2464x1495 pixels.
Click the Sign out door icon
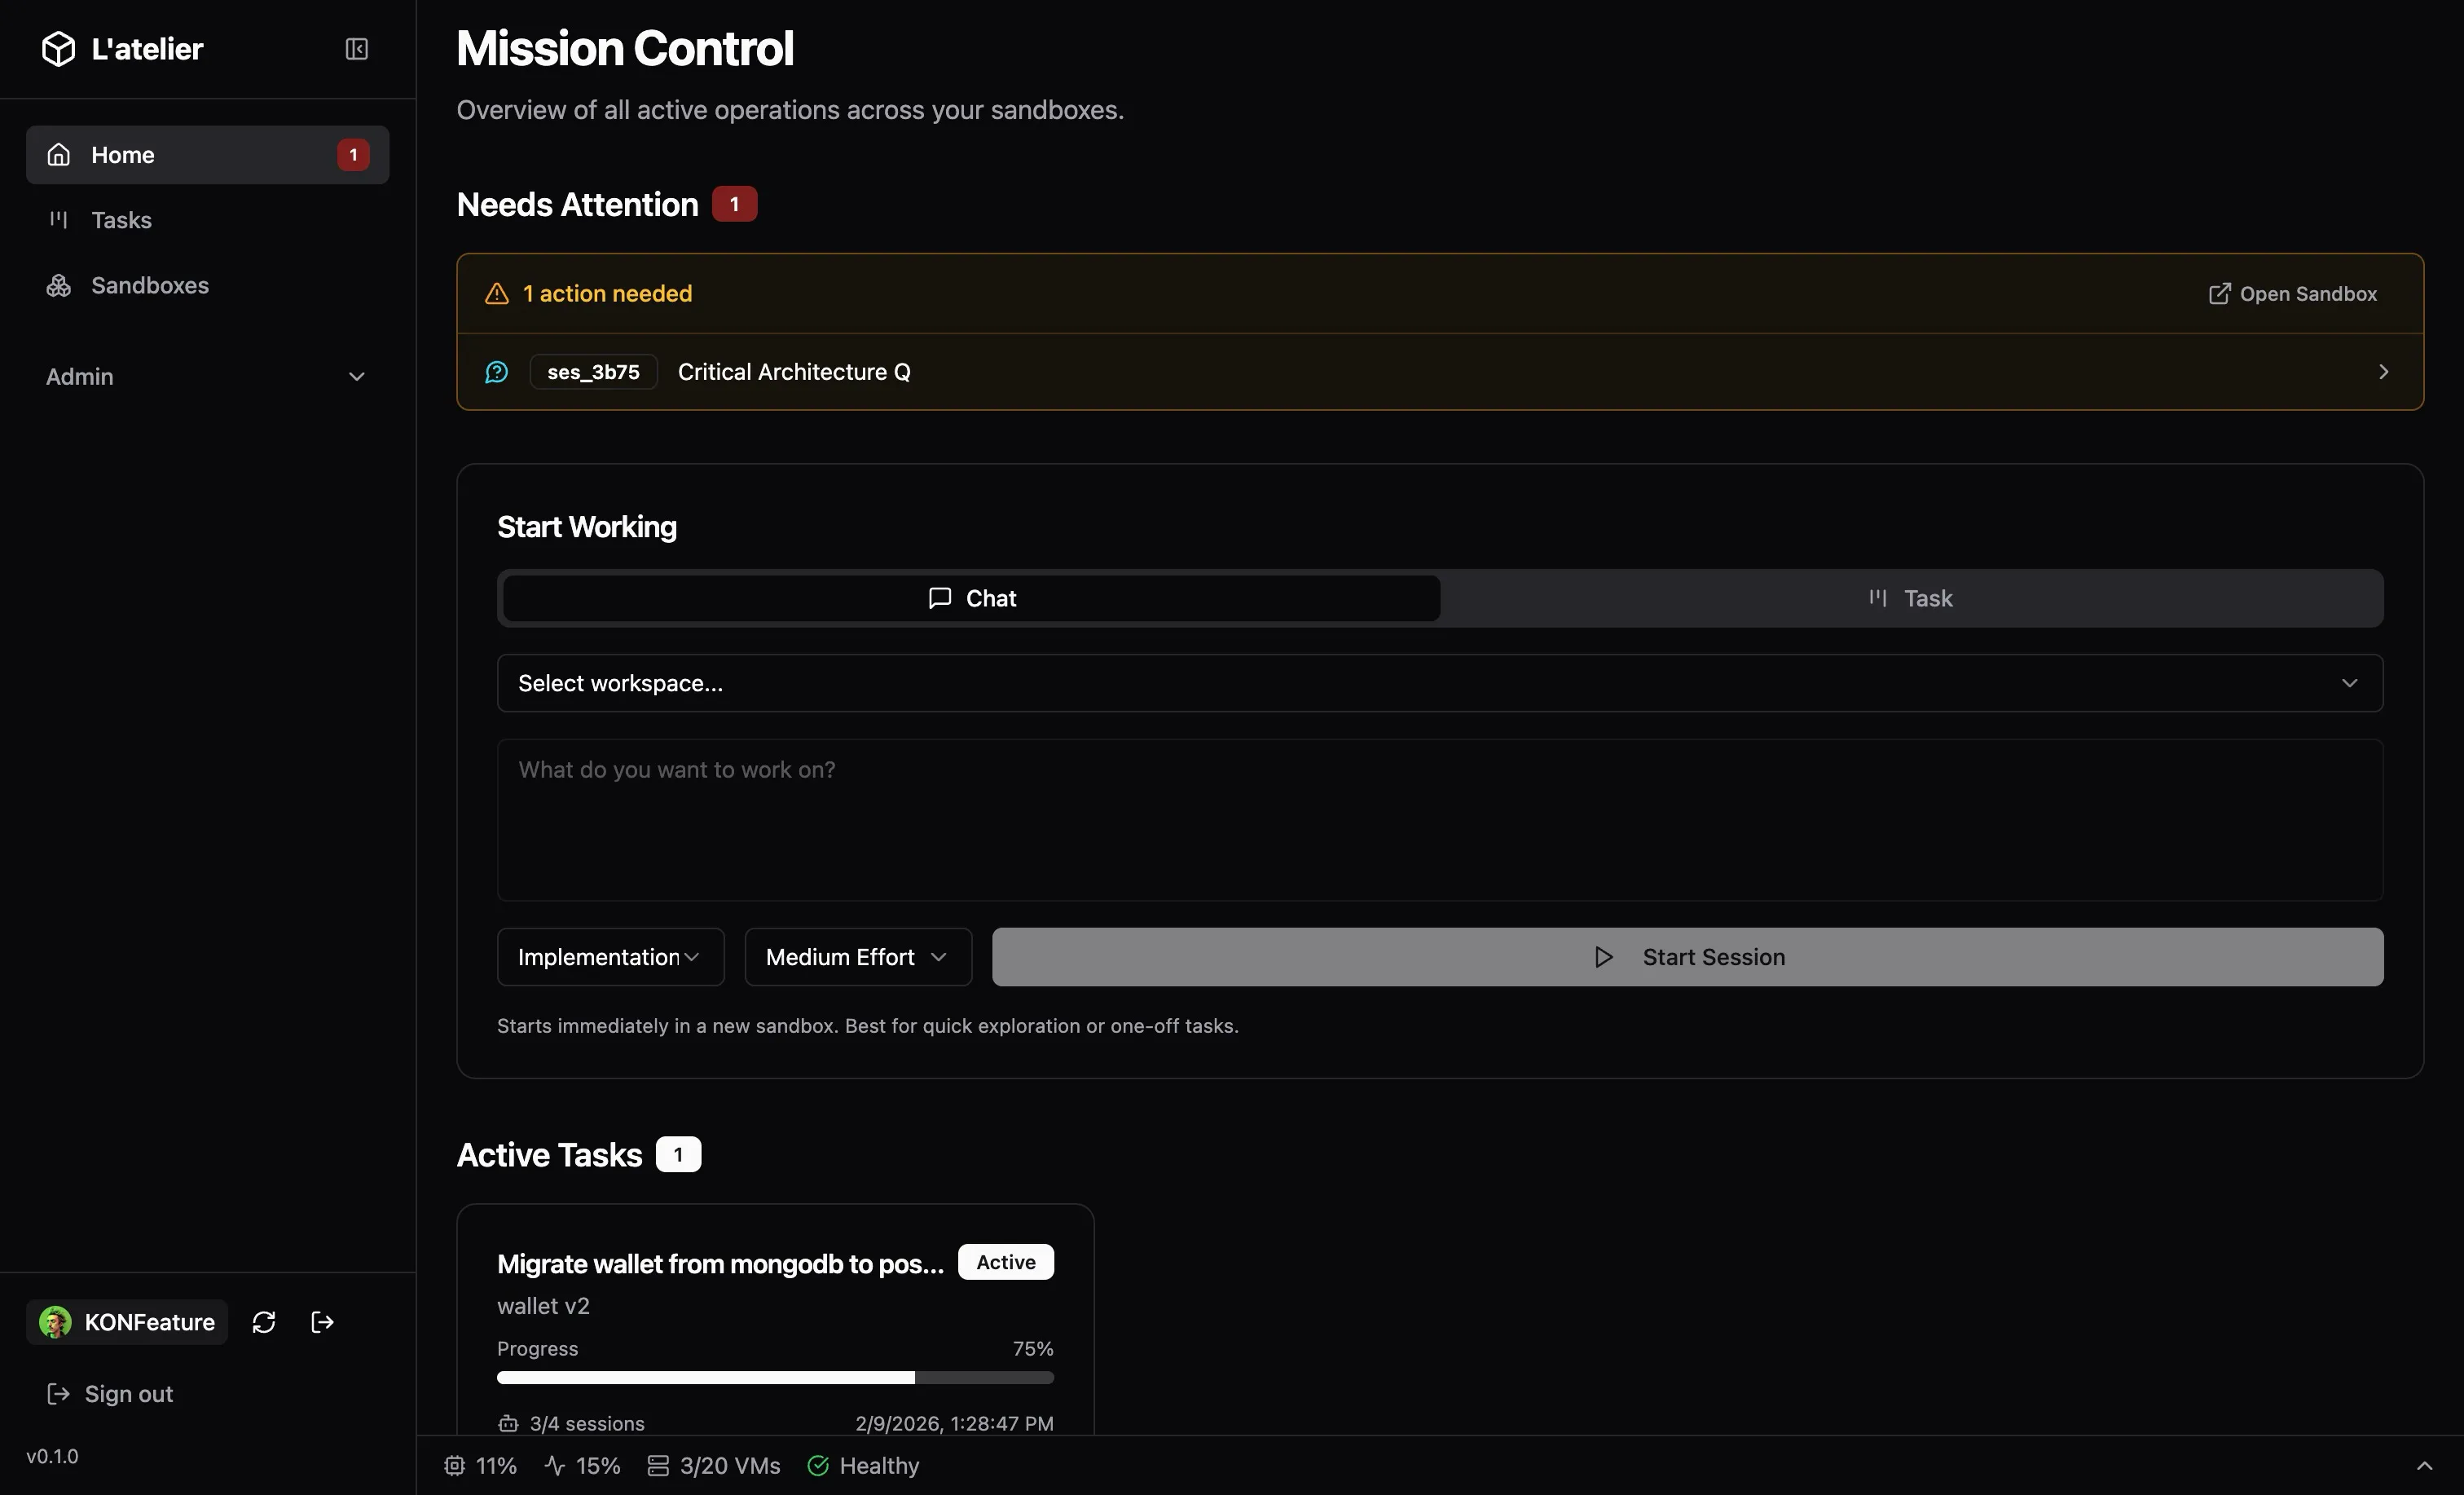tap(59, 1393)
